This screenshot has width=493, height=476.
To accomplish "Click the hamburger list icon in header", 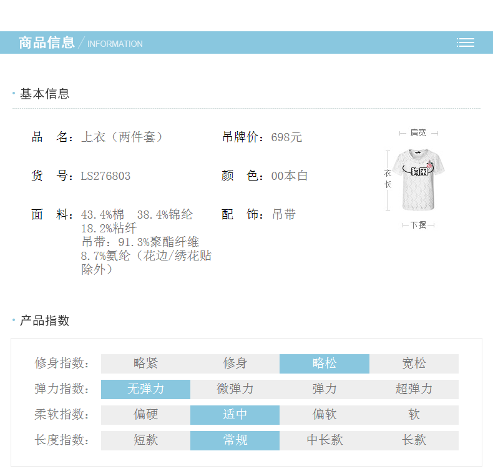I will click(465, 42).
